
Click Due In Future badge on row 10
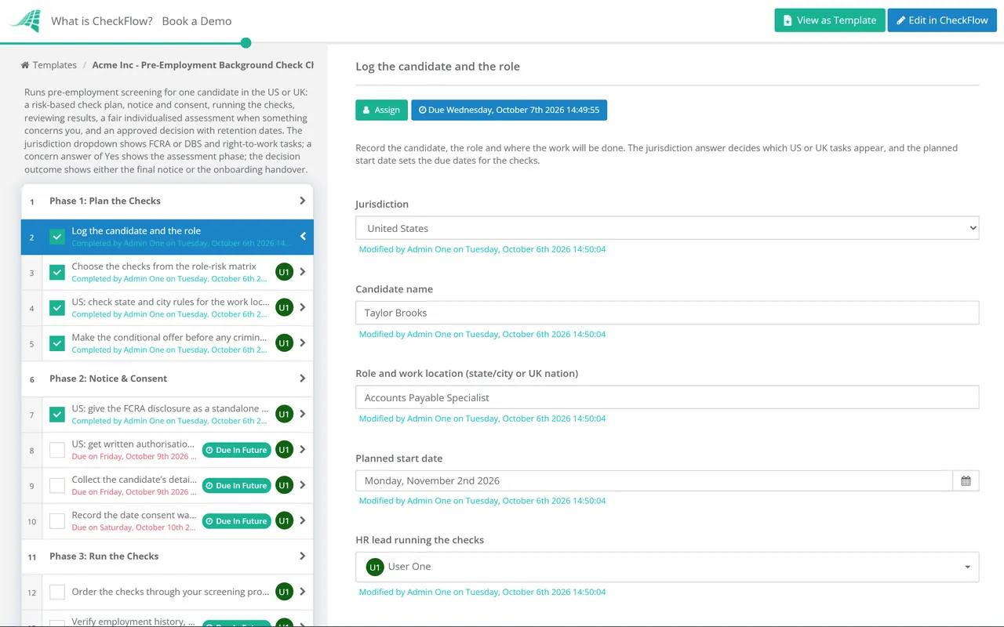pos(236,520)
